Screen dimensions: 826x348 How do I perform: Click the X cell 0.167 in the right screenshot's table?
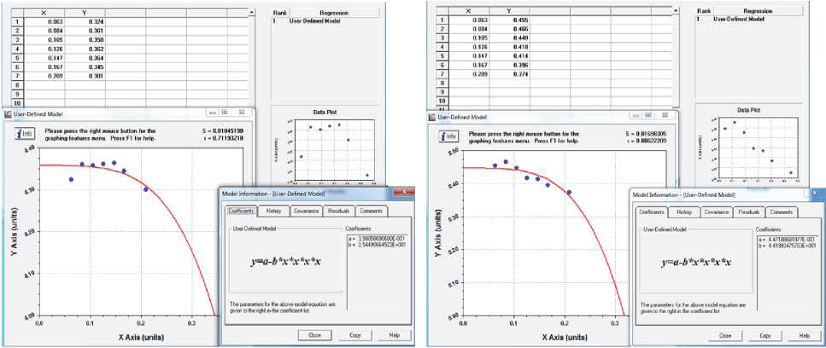(469, 65)
